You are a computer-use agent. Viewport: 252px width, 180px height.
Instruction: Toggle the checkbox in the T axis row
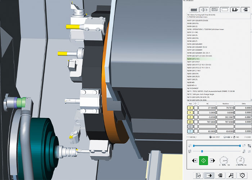tap(196, 131)
